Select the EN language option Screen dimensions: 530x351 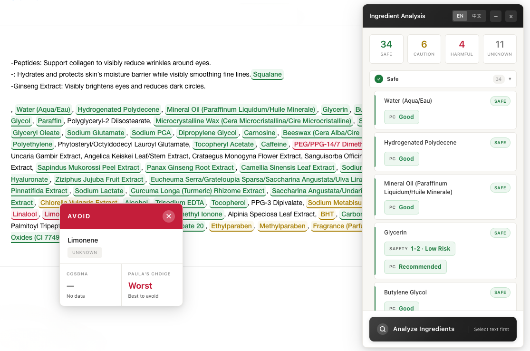(x=460, y=16)
